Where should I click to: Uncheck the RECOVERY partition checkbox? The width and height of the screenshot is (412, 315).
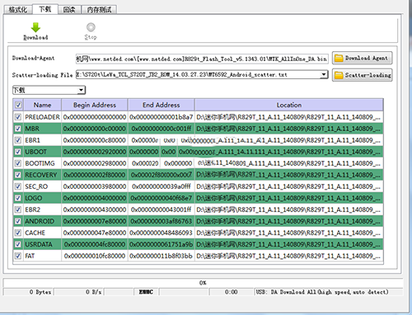click(x=18, y=175)
